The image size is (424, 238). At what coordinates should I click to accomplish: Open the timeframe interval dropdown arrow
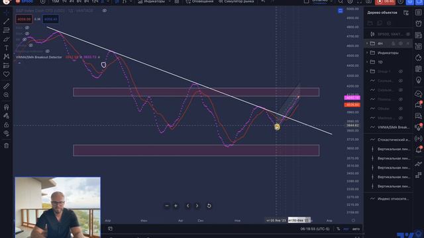[108, 1]
